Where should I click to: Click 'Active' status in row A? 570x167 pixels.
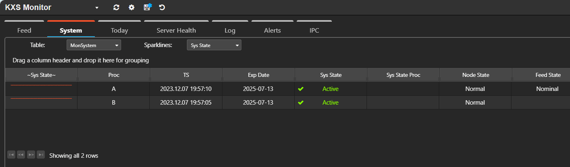point(331,89)
